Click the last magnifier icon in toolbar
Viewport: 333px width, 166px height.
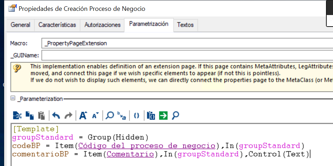(x=175, y=116)
